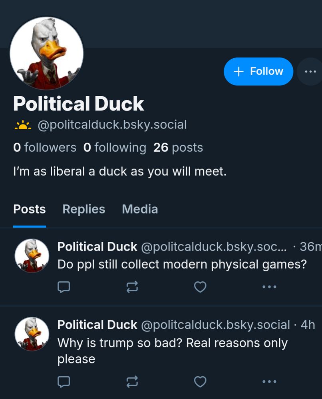
Task: Repost the physical games post
Action: pyautogui.click(x=132, y=286)
